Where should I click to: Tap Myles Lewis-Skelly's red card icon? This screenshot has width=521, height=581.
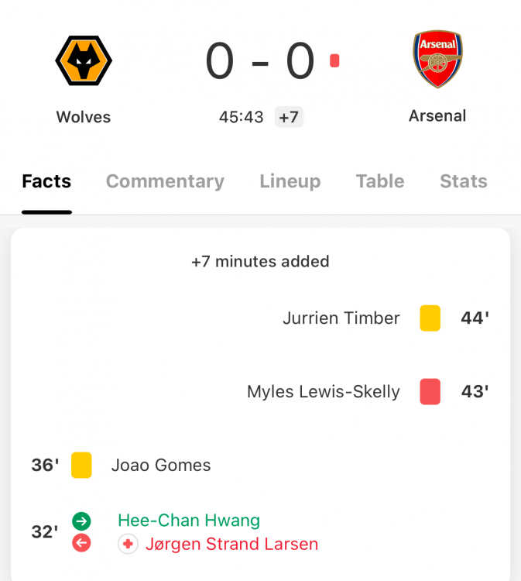[x=430, y=391]
